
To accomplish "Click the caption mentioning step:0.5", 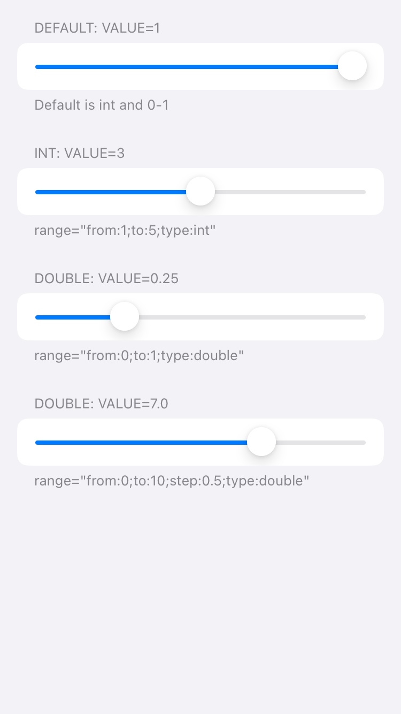I will click(171, 481).
